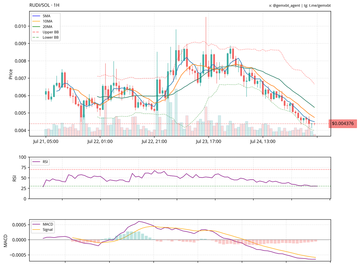
Task: Click the Price axis label
Action: click(11, 74)
